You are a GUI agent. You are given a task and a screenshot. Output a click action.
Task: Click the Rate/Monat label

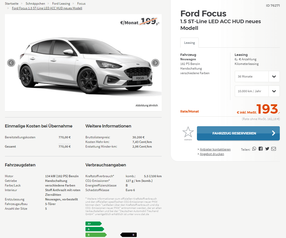(189, 111)
